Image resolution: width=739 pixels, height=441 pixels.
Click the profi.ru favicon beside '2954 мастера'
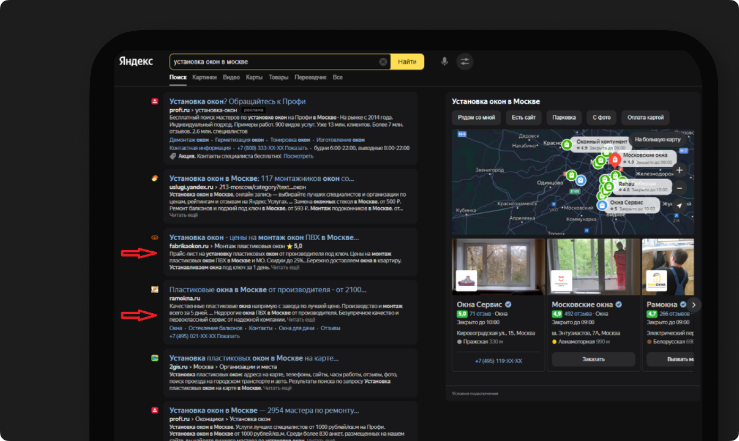(x=154, y=410)
